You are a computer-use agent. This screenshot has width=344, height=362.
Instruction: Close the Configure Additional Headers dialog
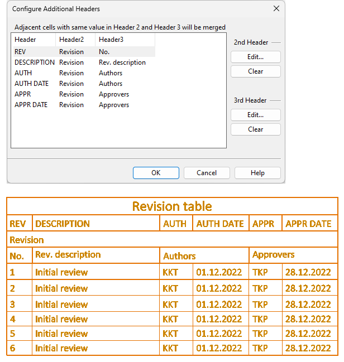click(276, 9)
